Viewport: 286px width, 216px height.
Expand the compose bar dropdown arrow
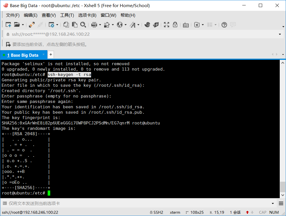coord(273,204)
